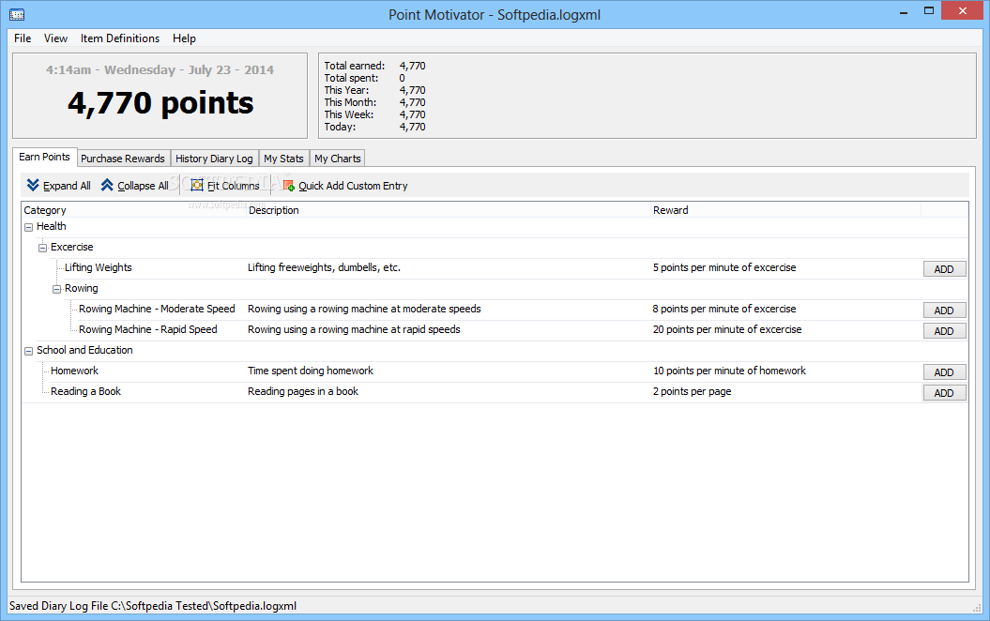Viewport: 990px width, 621px height.
Task: Maximize the Point Motivator window
Action: (x=929, y=10)
